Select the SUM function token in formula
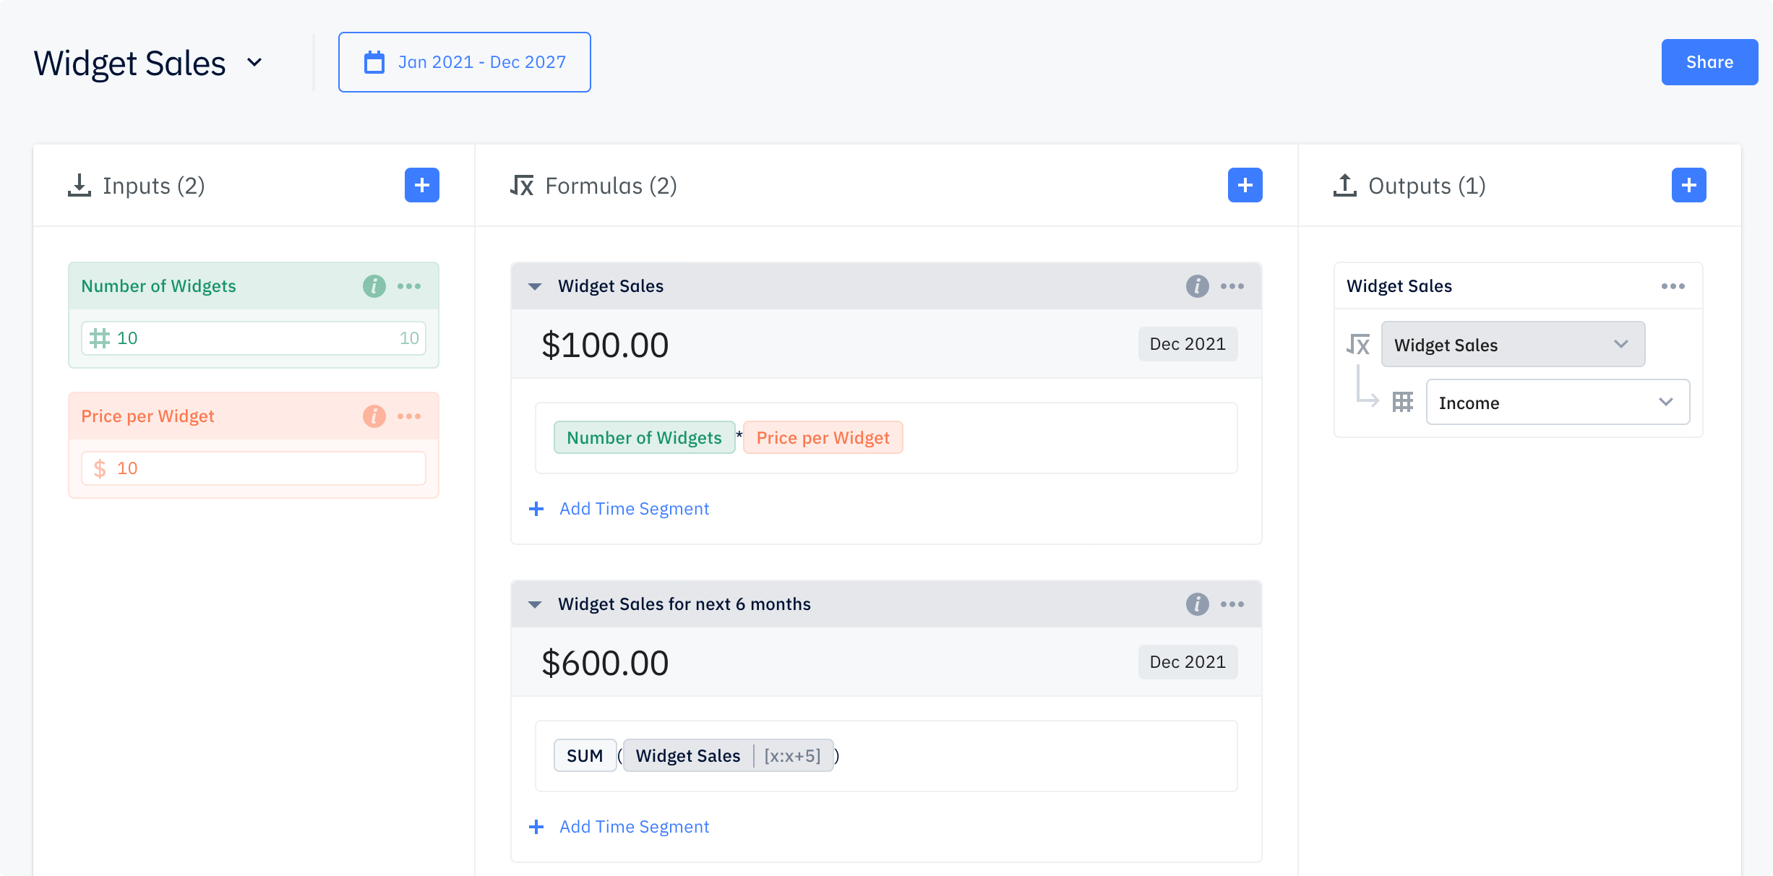The width and height of the screenshot is (1773, 876). click(x=585, y=756)
